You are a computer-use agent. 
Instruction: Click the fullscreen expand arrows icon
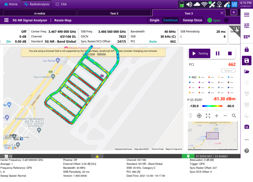208,116
